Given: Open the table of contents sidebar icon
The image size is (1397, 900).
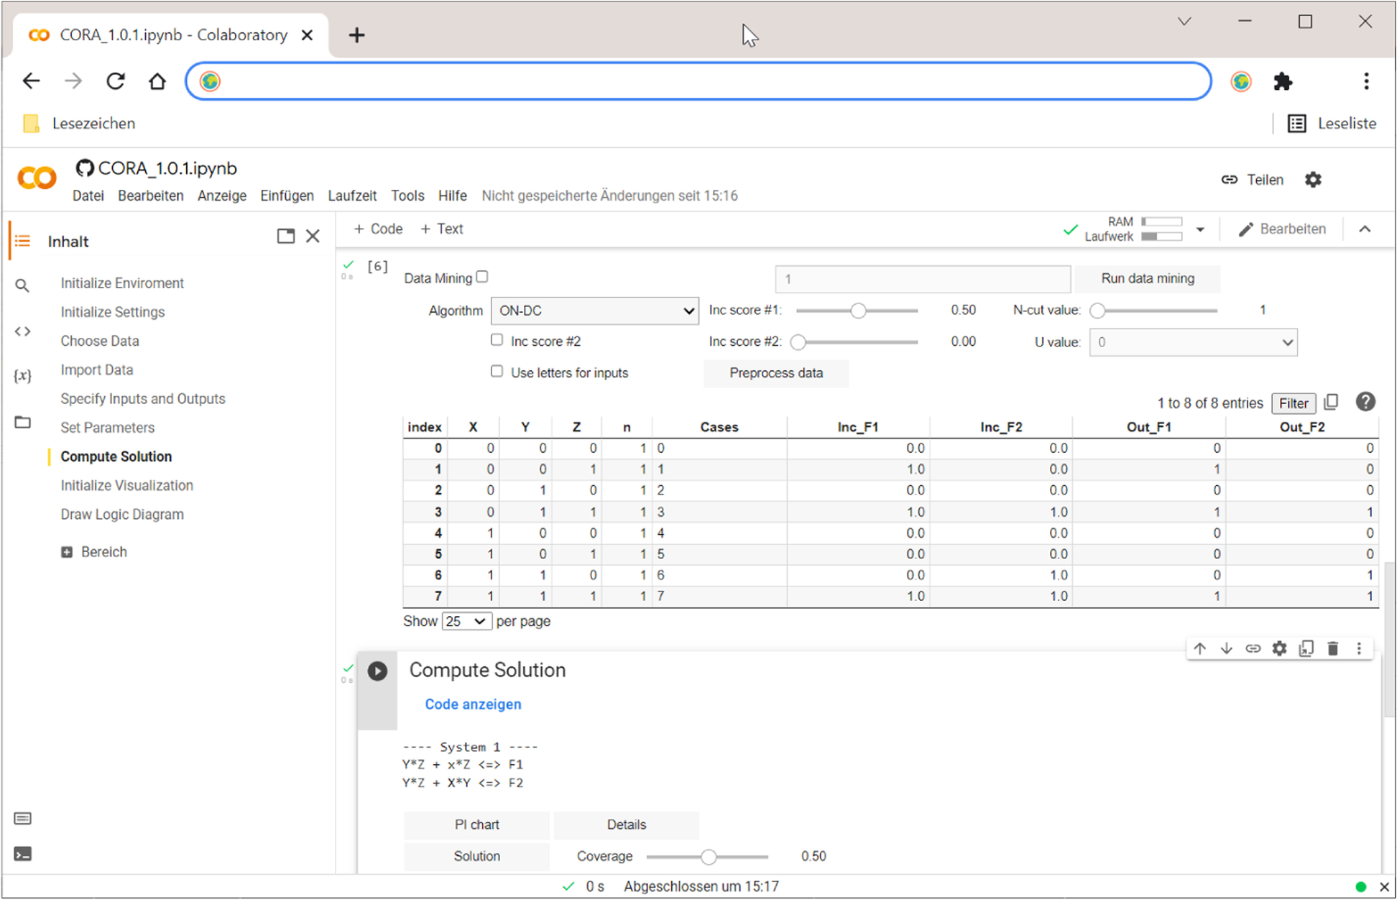Looking at the screenshot, I should click(22, 241).
